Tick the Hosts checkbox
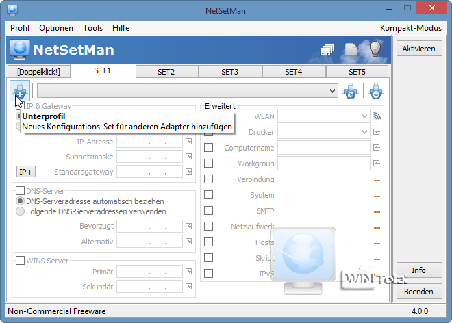 click(x=208, y=242)
